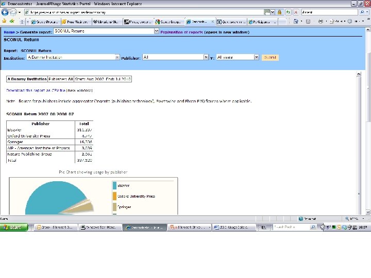Close the active Demonstrator tab
The width and height of the screenshot is (371, 278).
(x=212, y=22)
